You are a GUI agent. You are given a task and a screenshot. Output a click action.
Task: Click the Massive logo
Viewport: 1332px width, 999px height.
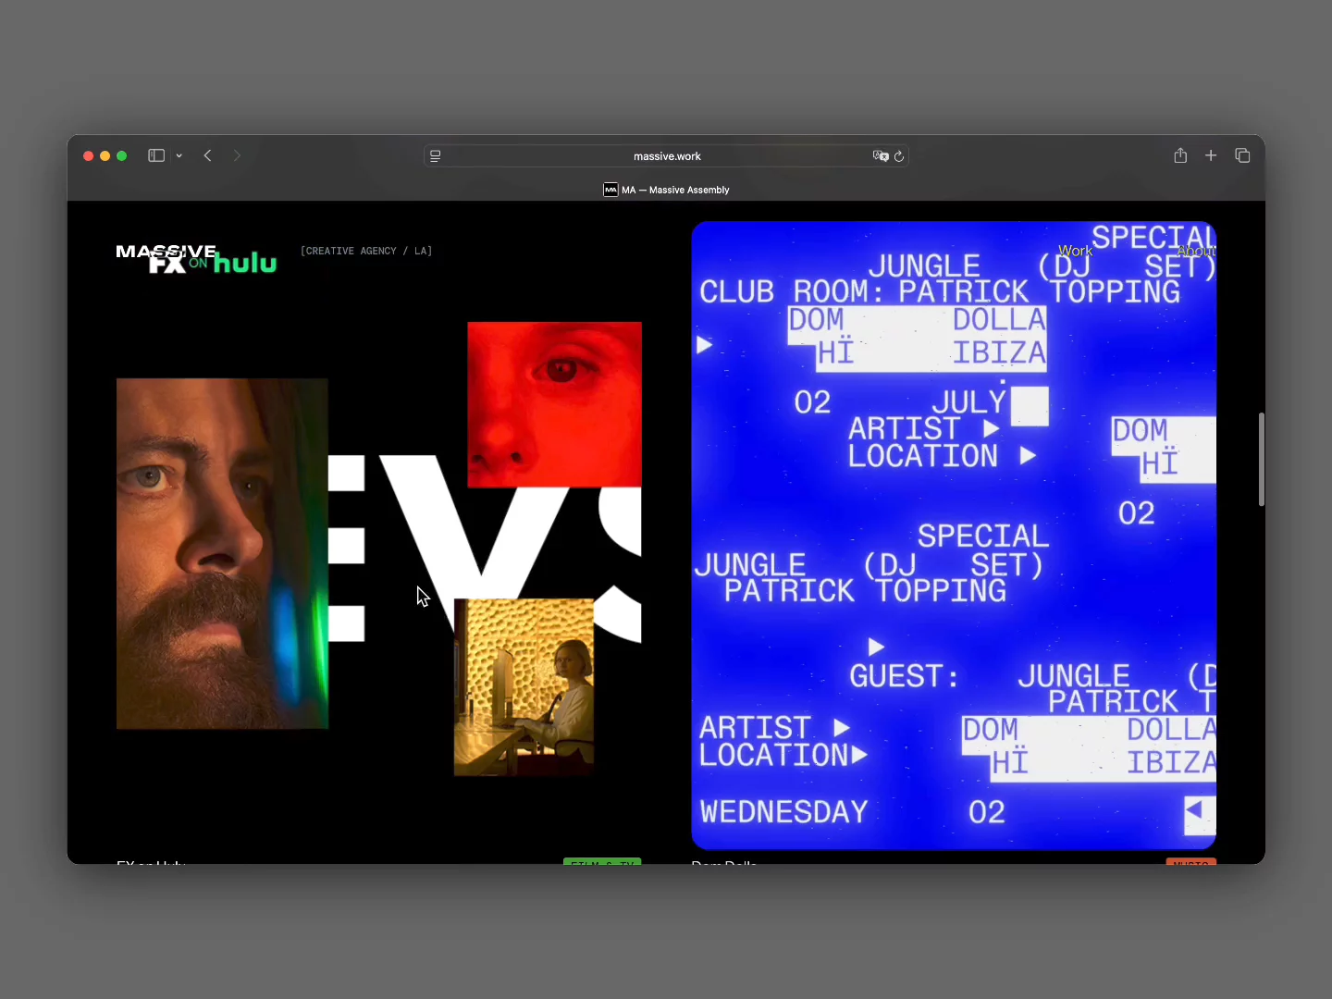[166, 251]
